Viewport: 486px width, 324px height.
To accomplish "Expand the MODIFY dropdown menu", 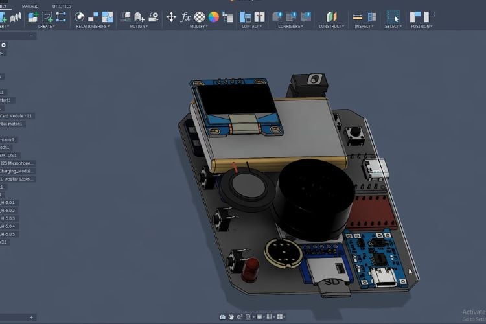I will click(199, 27).
